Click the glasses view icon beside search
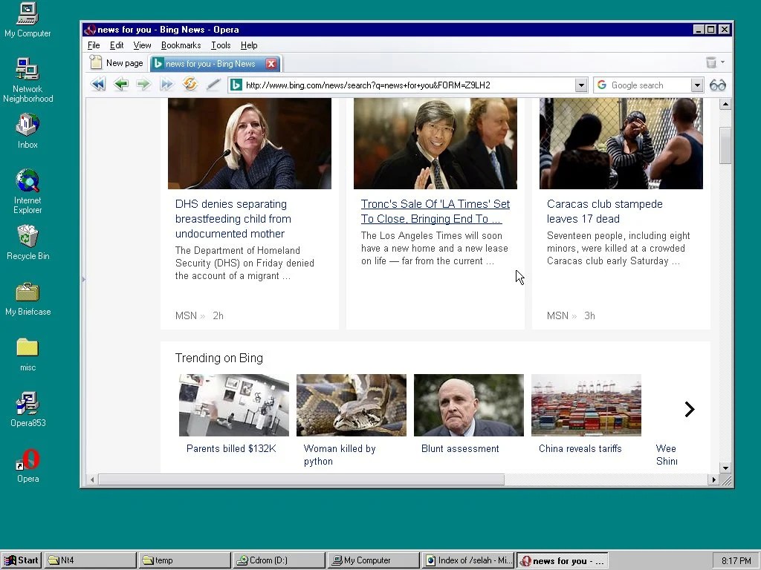 [x=717, y=85]
